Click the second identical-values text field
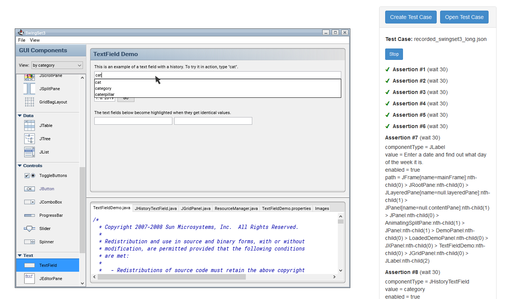 [x=213, y=121]
